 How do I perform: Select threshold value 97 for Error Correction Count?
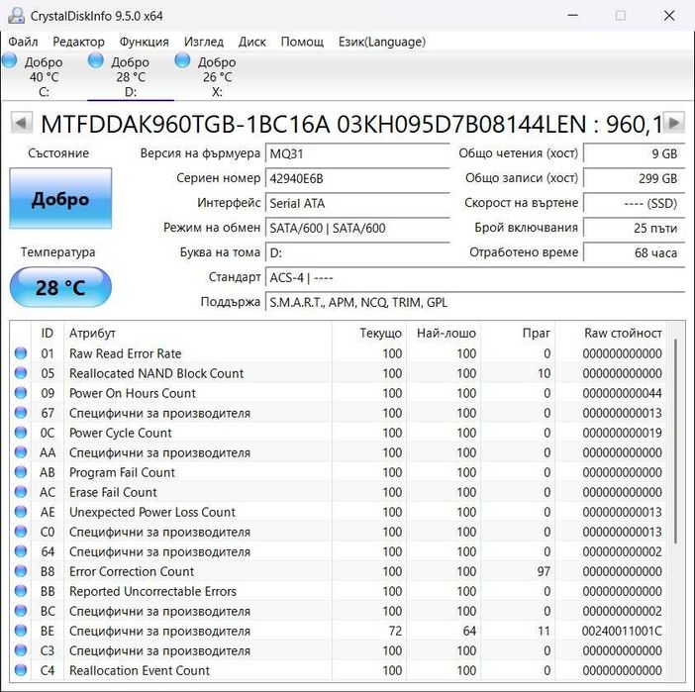[x=544, y=571]
